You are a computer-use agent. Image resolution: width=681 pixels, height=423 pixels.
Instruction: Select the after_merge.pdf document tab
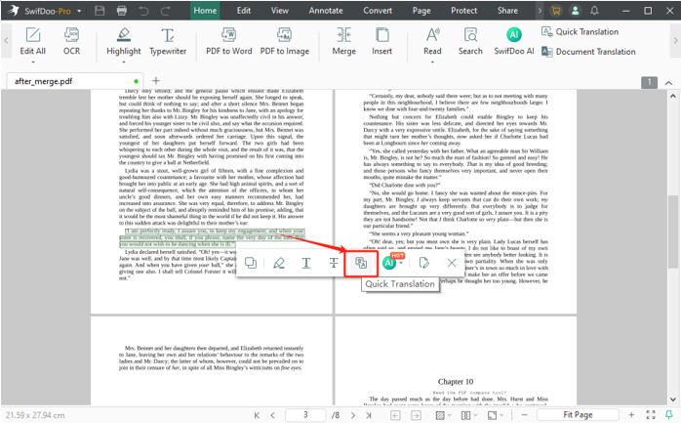(x=75, y=81)
